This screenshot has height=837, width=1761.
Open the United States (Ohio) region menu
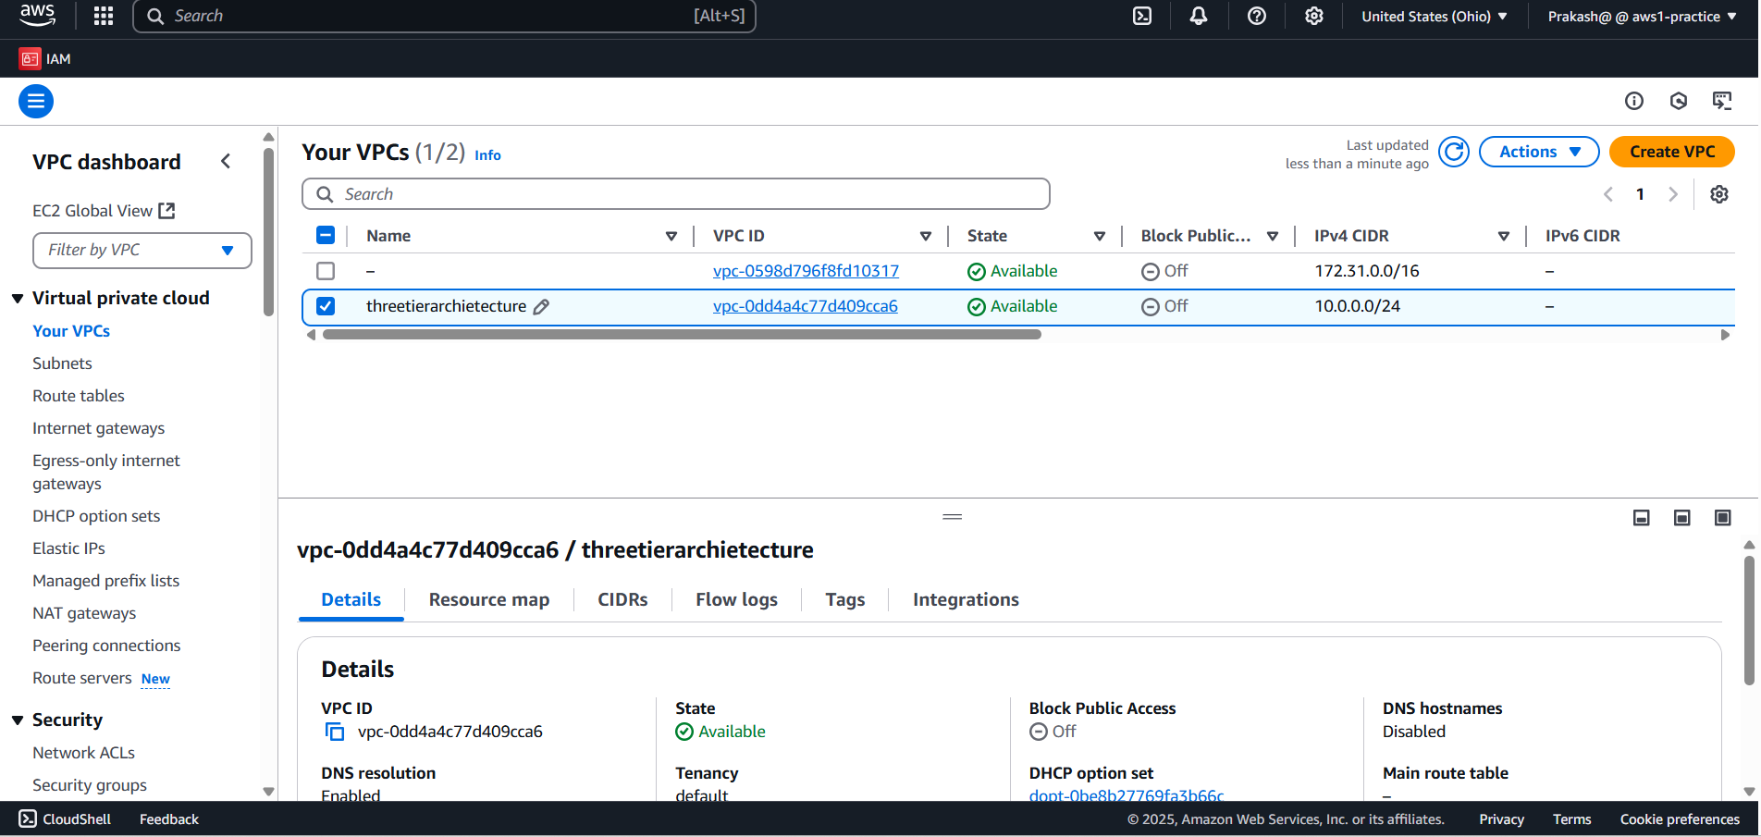(1435, 16)
